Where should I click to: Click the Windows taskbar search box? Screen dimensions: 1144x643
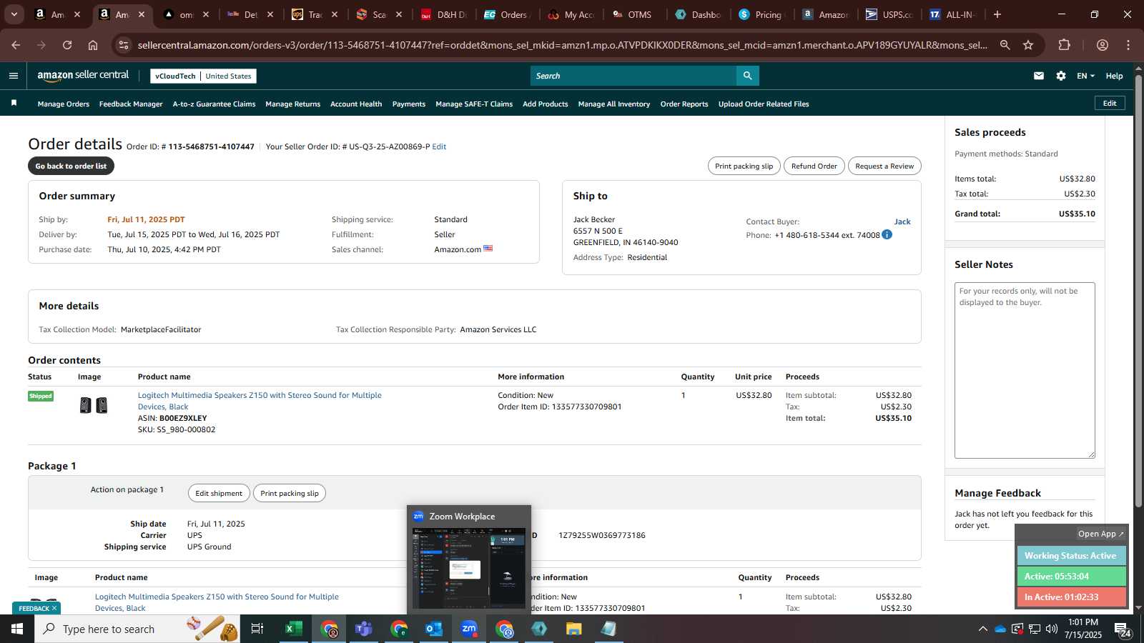137,629
